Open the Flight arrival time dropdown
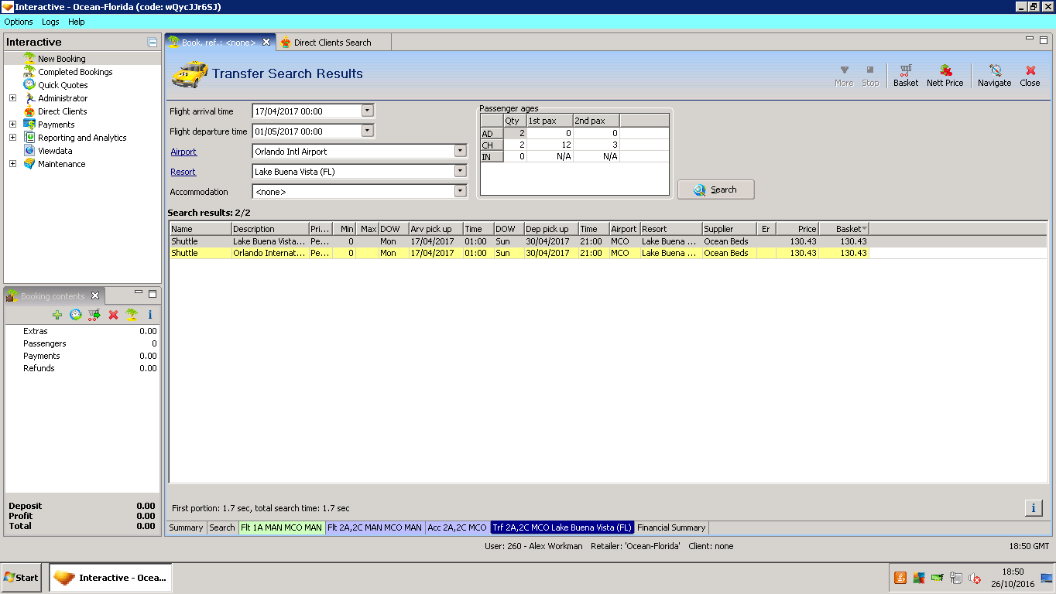The width and height of the screenshot is (1056, 594). tap(368, 111)
